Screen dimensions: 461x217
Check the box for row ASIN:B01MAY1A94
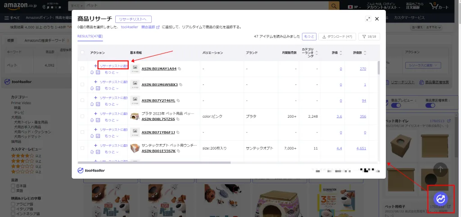[x=82, y=68]
